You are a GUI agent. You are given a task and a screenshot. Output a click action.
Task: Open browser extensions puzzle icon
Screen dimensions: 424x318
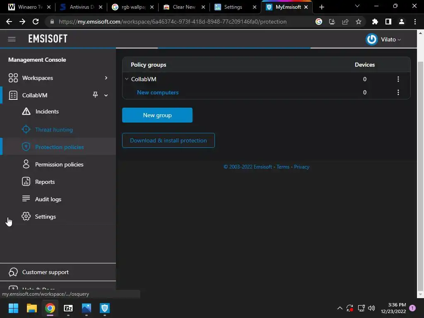[x=375, y=22]
